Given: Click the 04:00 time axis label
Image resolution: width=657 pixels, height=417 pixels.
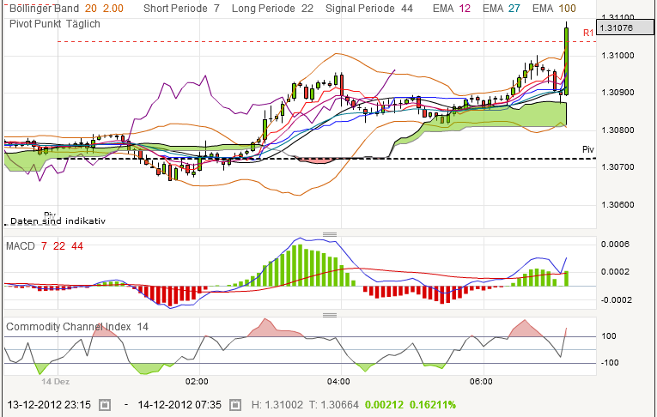Looking at the screenshot, I should tap(338, 382).
